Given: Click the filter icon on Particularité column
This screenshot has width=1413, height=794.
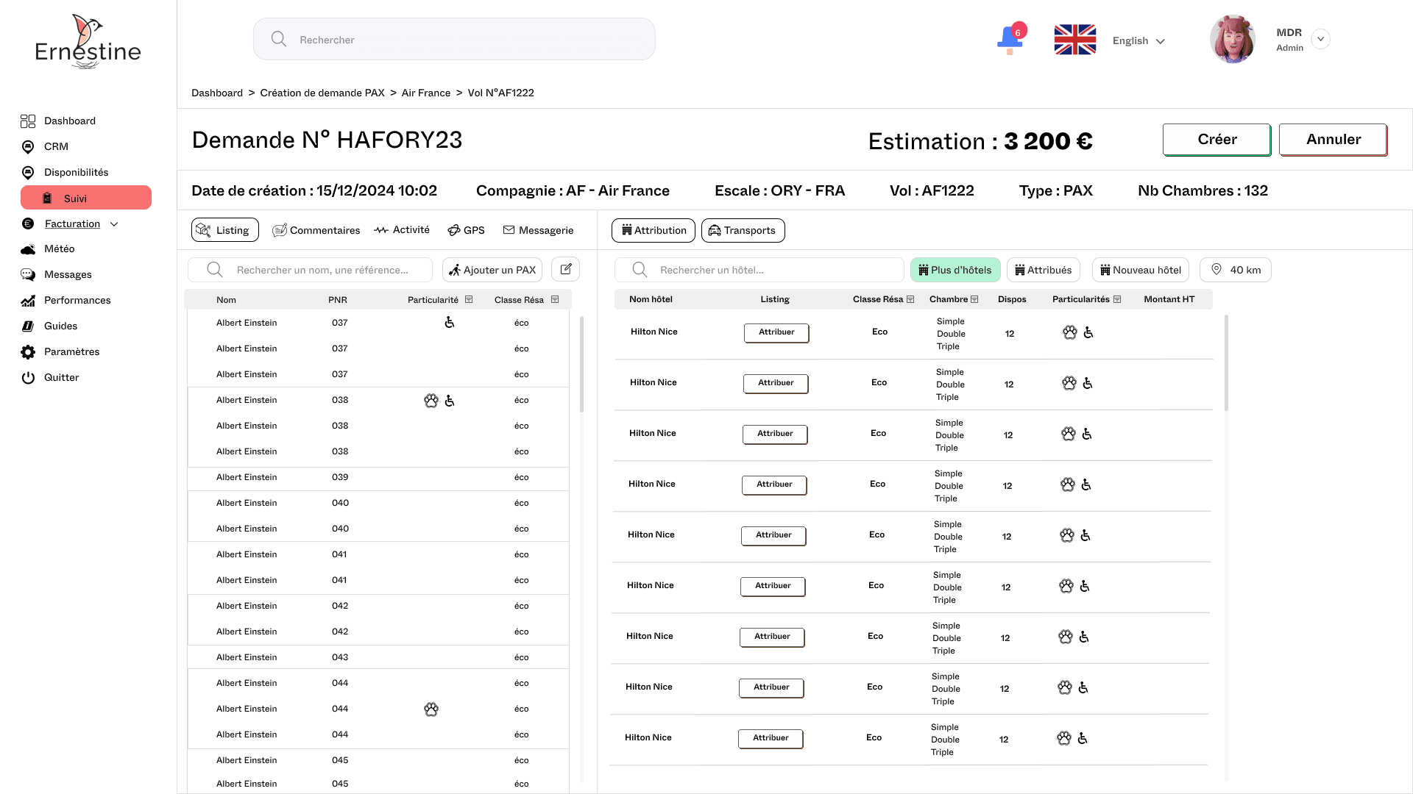Looking at the screenshot, I should pyautogui.click(x=468, y=299).
